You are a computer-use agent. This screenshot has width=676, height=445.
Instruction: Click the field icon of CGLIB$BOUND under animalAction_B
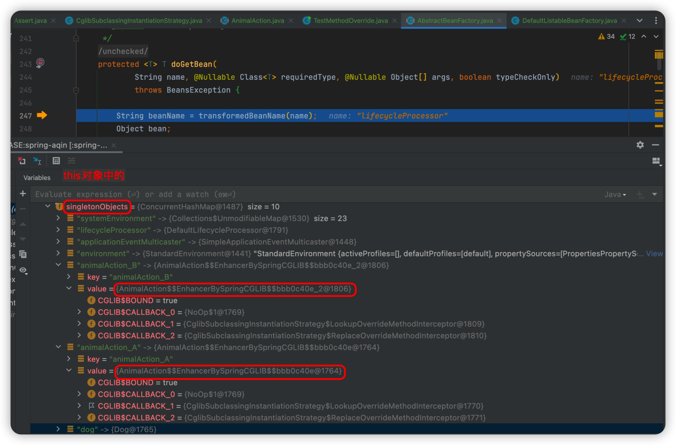(92, 300)
